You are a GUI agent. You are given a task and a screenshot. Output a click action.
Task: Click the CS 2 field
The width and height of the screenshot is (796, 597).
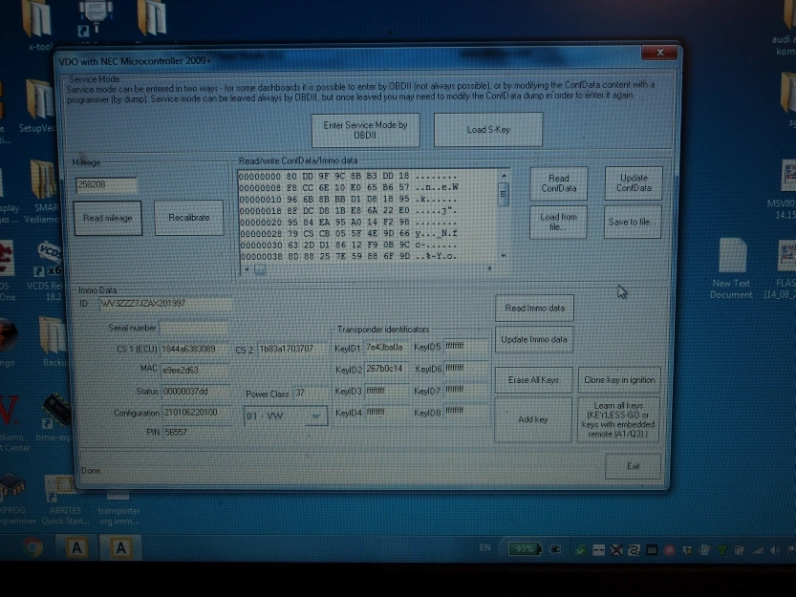(x=292, y=349)
